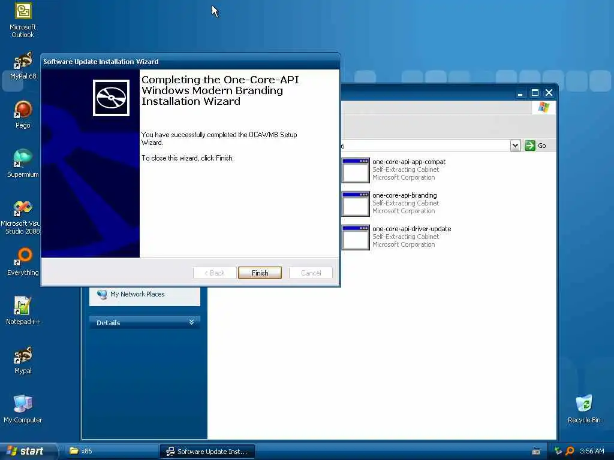
Task: Minimize the Explorer window
Action: (520, 93)
